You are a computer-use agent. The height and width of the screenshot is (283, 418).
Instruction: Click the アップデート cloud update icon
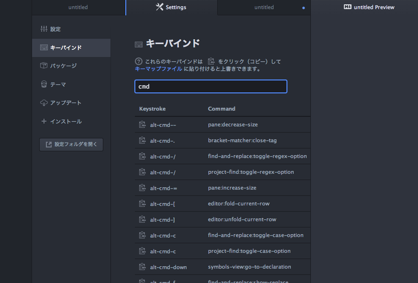tap(44, 102)
